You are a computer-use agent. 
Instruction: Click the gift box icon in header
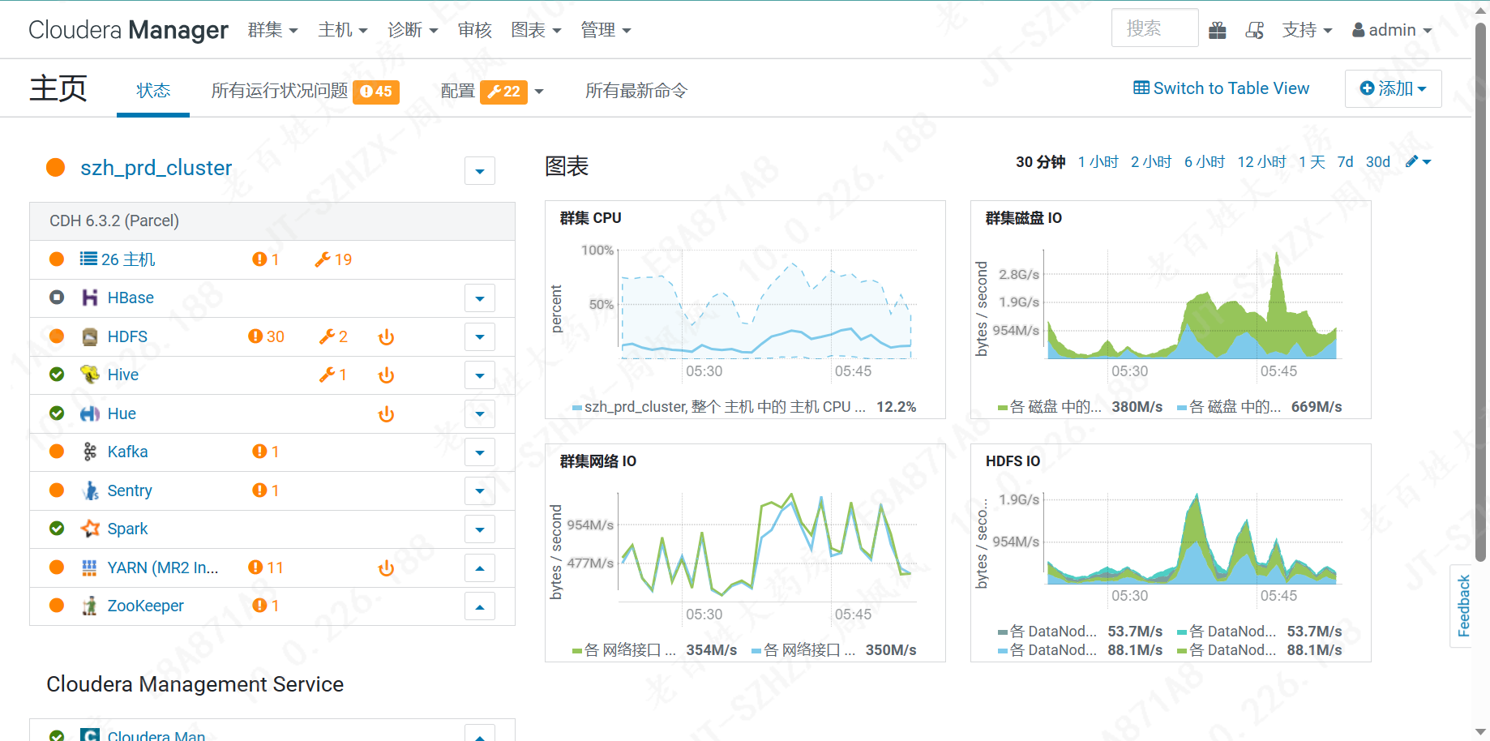point(1217,30)
